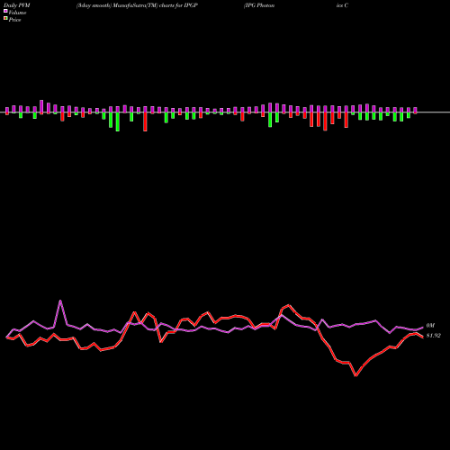
Task: Click the tallest magenta spike in volume line
Action: pyautogui.click(x=60, y=301)
